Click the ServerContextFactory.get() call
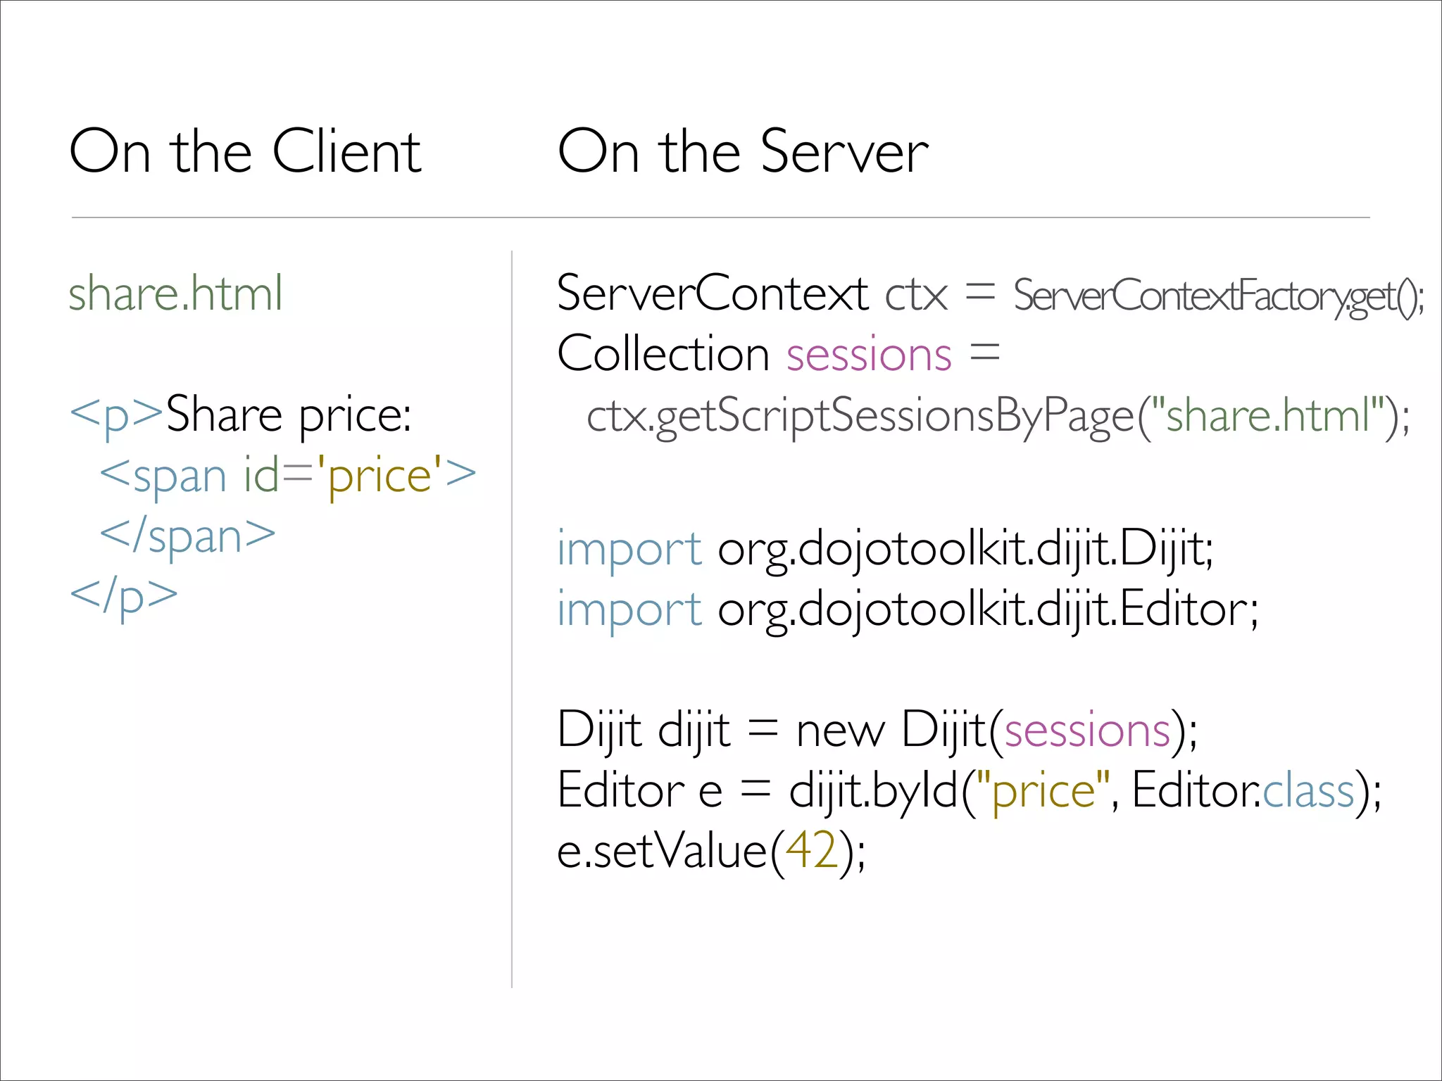The height and width of the screenshot is (1081, 1442). tap(1218, 296)
